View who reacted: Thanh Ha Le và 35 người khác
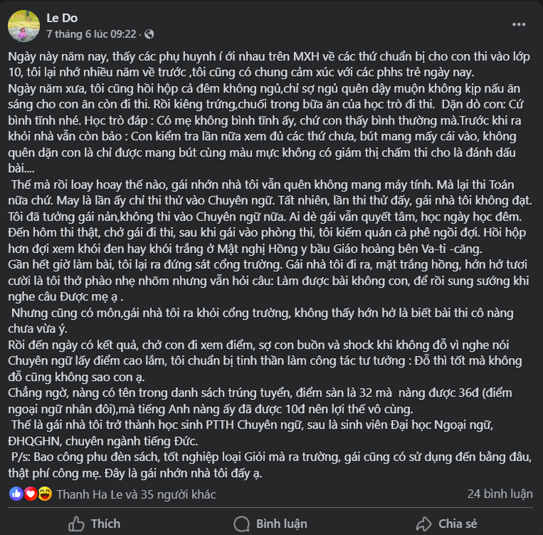 [x=136, y=494]
